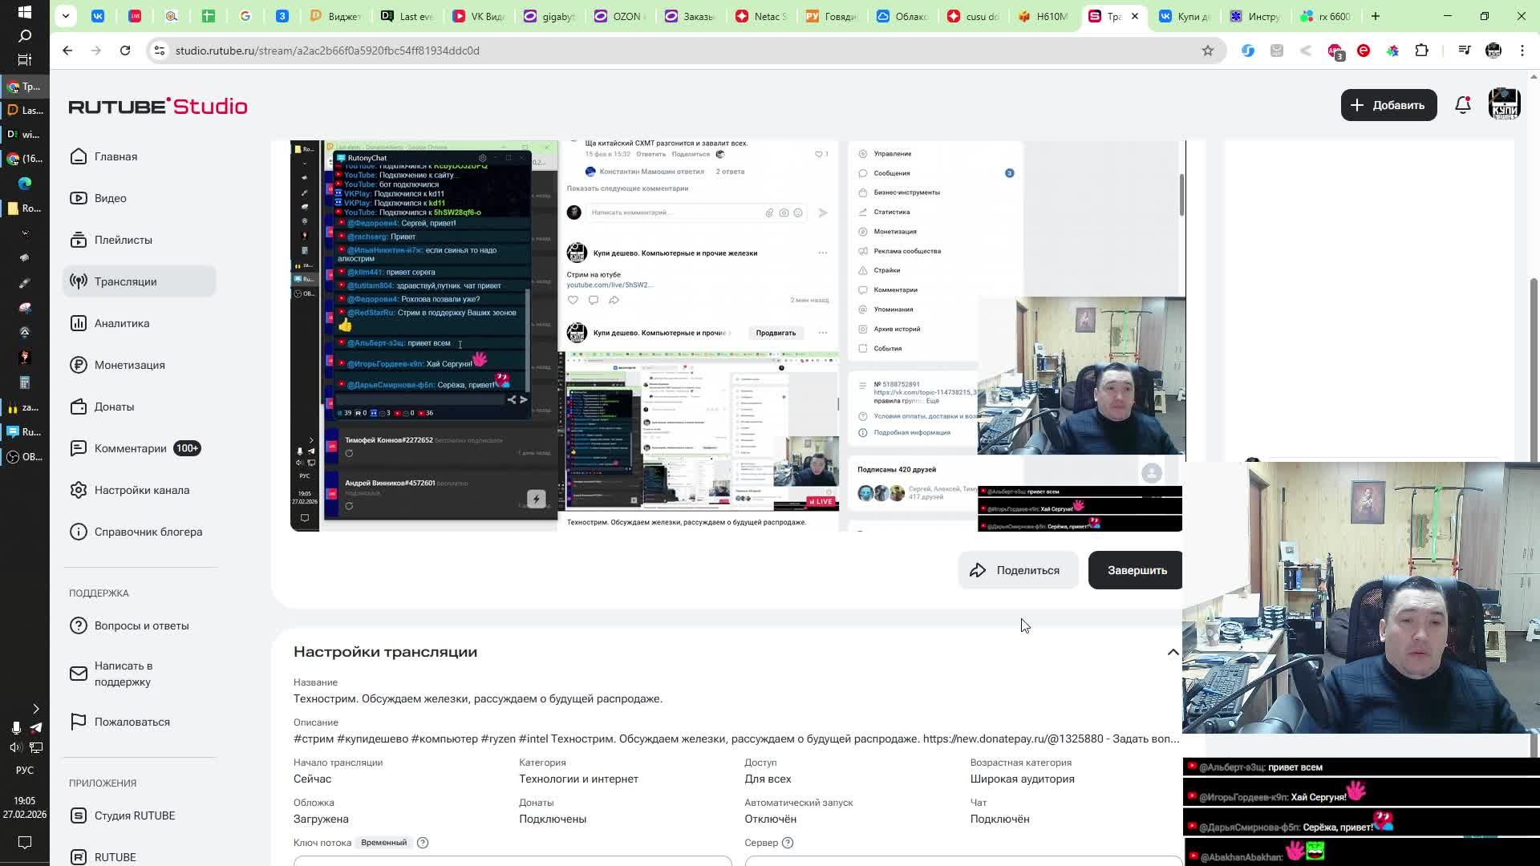Open Настройки канала gear item

coord(141,490)
